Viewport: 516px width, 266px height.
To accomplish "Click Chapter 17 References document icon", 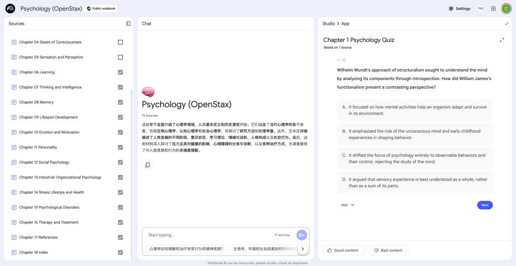I will pos(14,237).
